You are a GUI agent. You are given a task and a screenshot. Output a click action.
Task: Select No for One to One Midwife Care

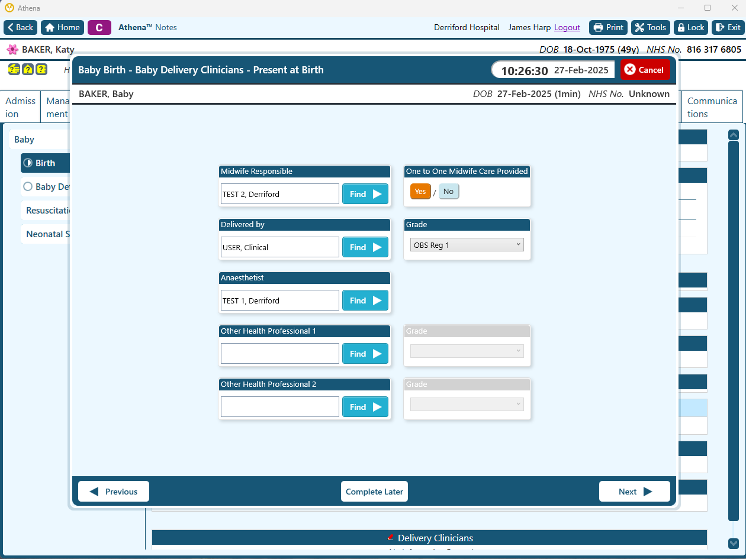pyautogui.click(x=449, y=192)
